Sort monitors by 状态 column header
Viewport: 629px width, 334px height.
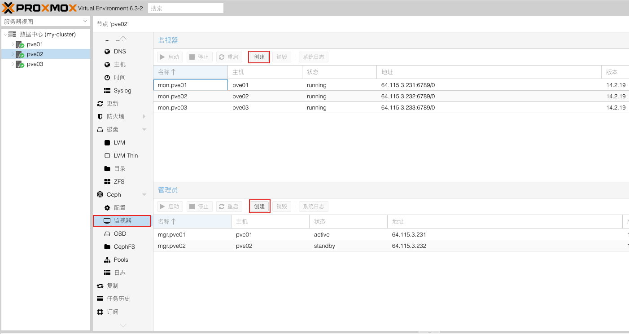(340, 72)
